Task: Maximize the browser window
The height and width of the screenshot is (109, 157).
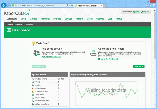Action: pos(148,1)
